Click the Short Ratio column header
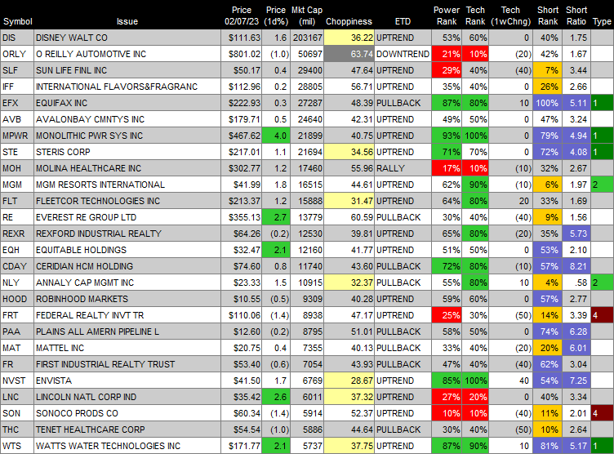The image size is (614, 454). 576,16
